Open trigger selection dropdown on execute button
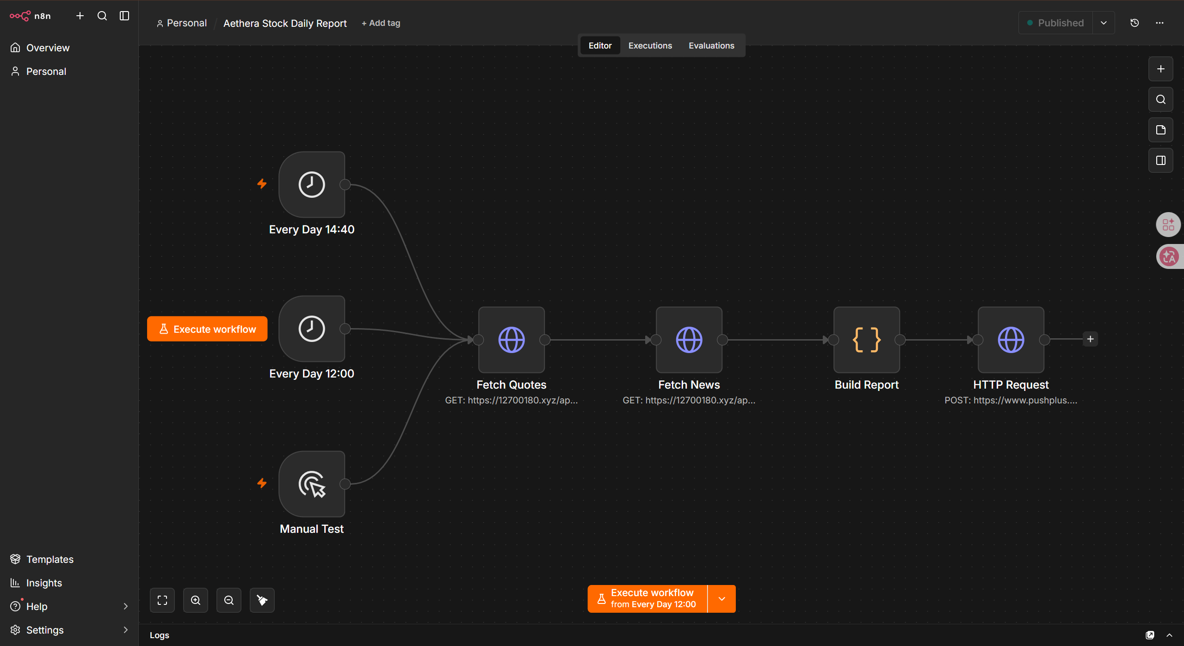This screenshot has width=1184, height=646. [x=721, y=598]
